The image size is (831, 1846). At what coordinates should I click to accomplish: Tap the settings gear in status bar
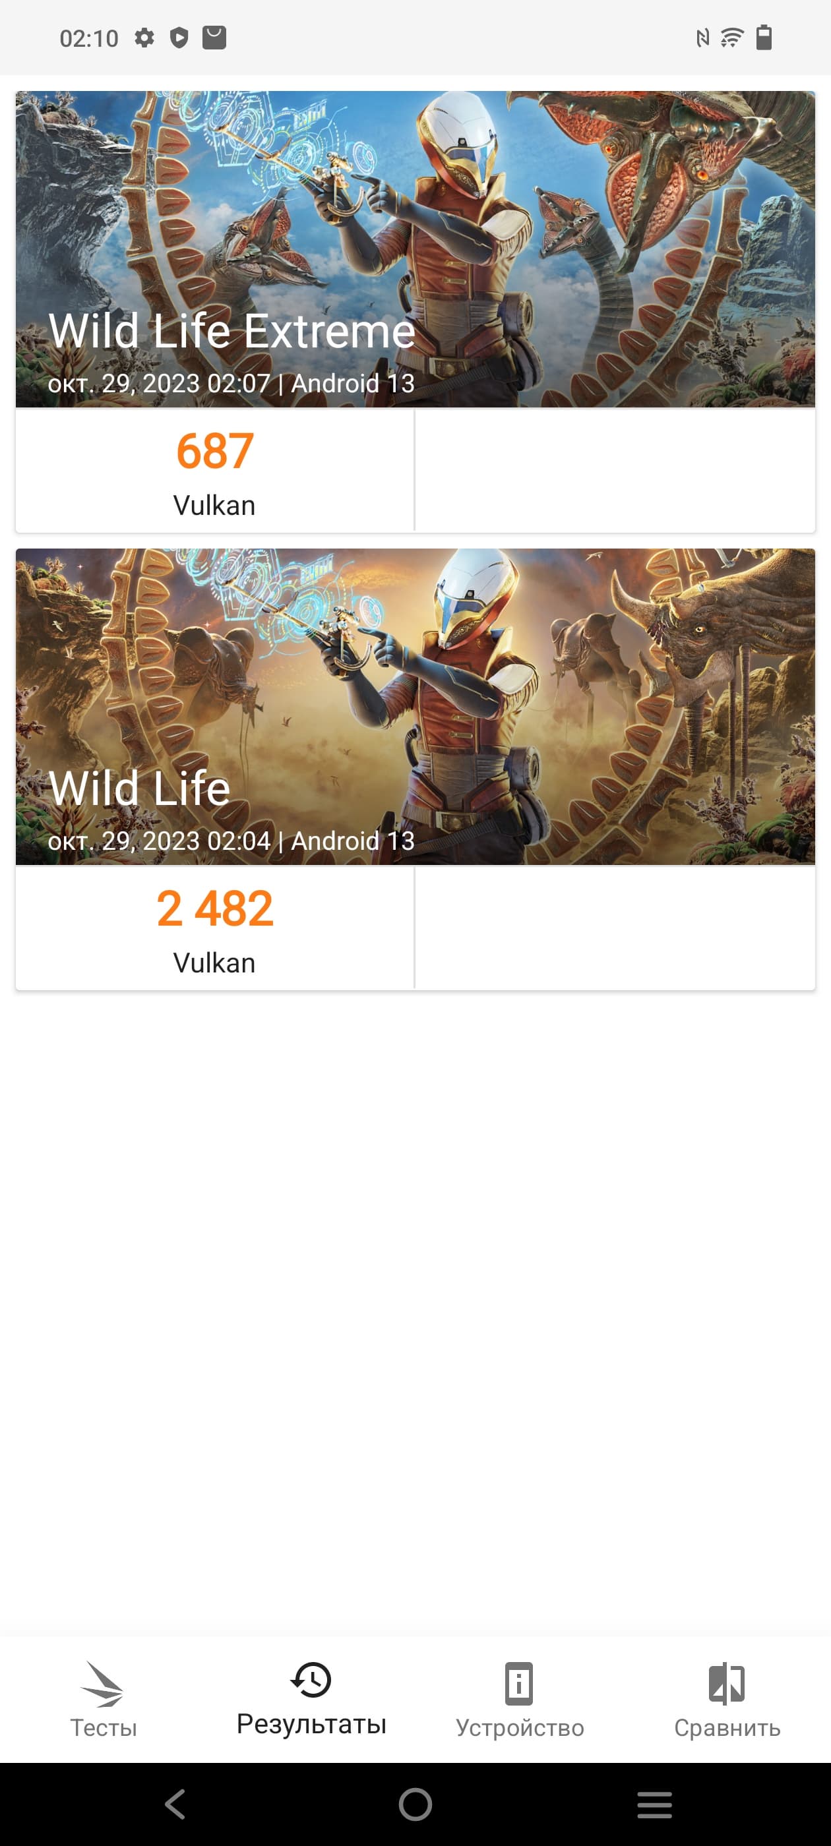click(x=144, y=38)
